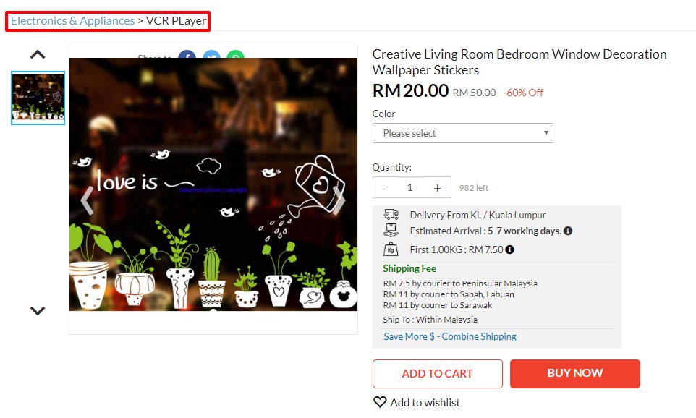Share product via Twitter icon
Viewport: 696px width, 418px height.
211,54
